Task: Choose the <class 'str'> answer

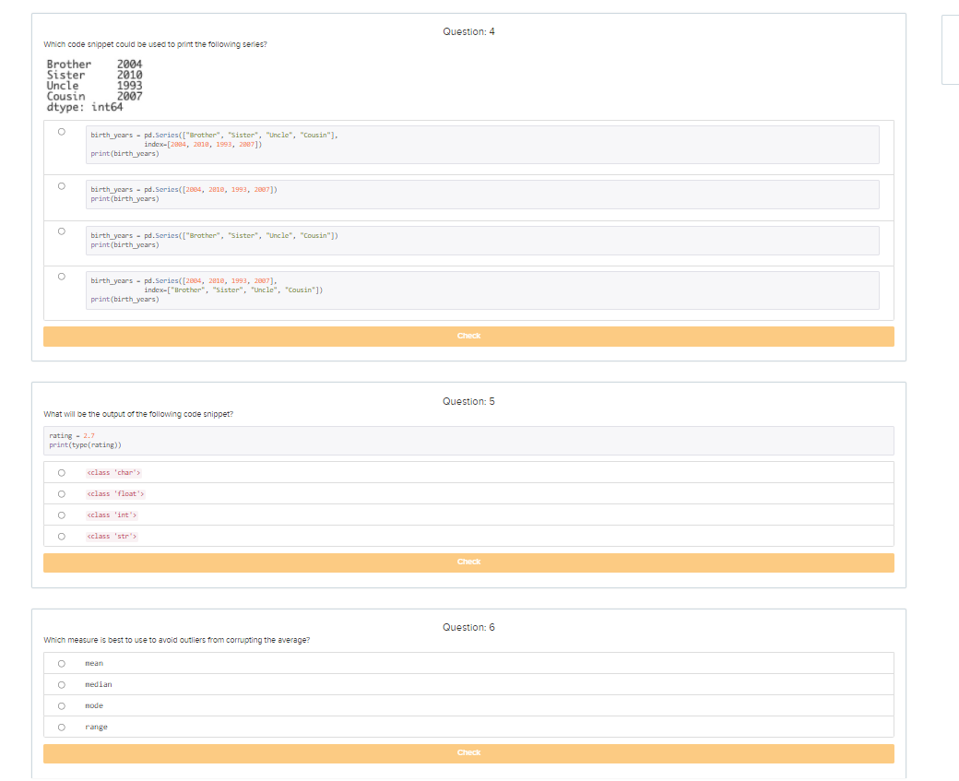Action: pyautogui.click(x=61, y=537)
